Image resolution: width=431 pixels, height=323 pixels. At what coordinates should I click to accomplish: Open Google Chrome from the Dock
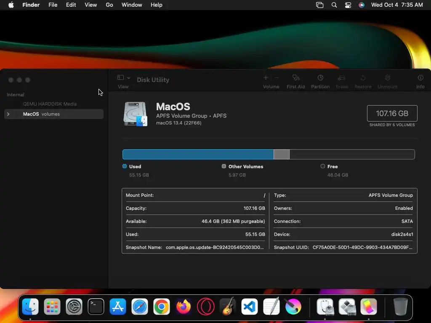(x=162, y=307)
